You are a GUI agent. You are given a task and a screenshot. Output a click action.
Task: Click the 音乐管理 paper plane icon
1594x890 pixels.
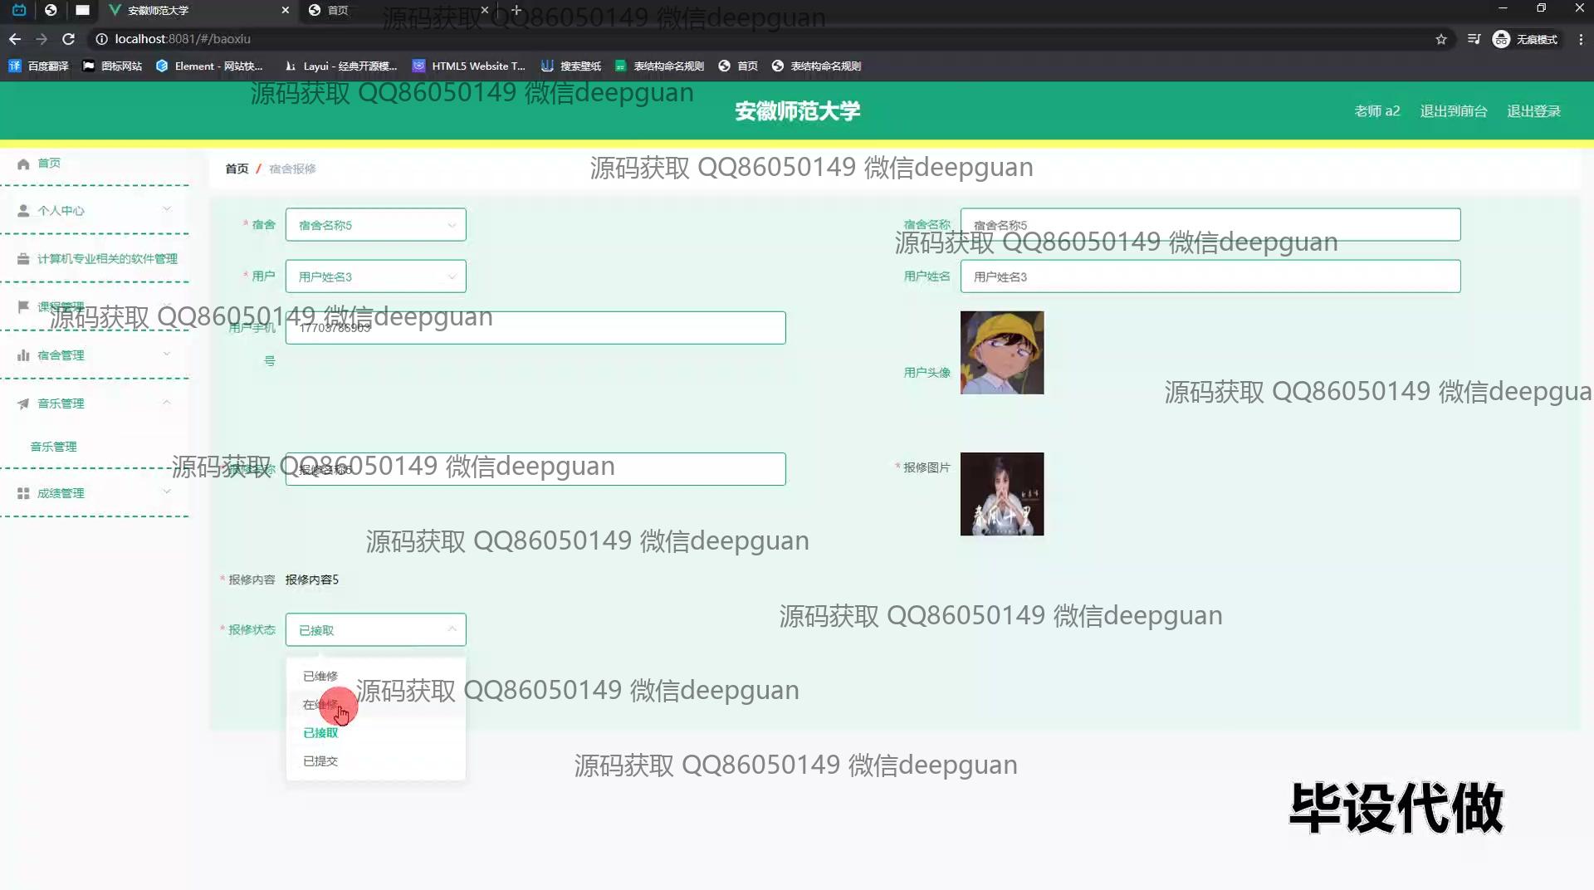(23, 403)
